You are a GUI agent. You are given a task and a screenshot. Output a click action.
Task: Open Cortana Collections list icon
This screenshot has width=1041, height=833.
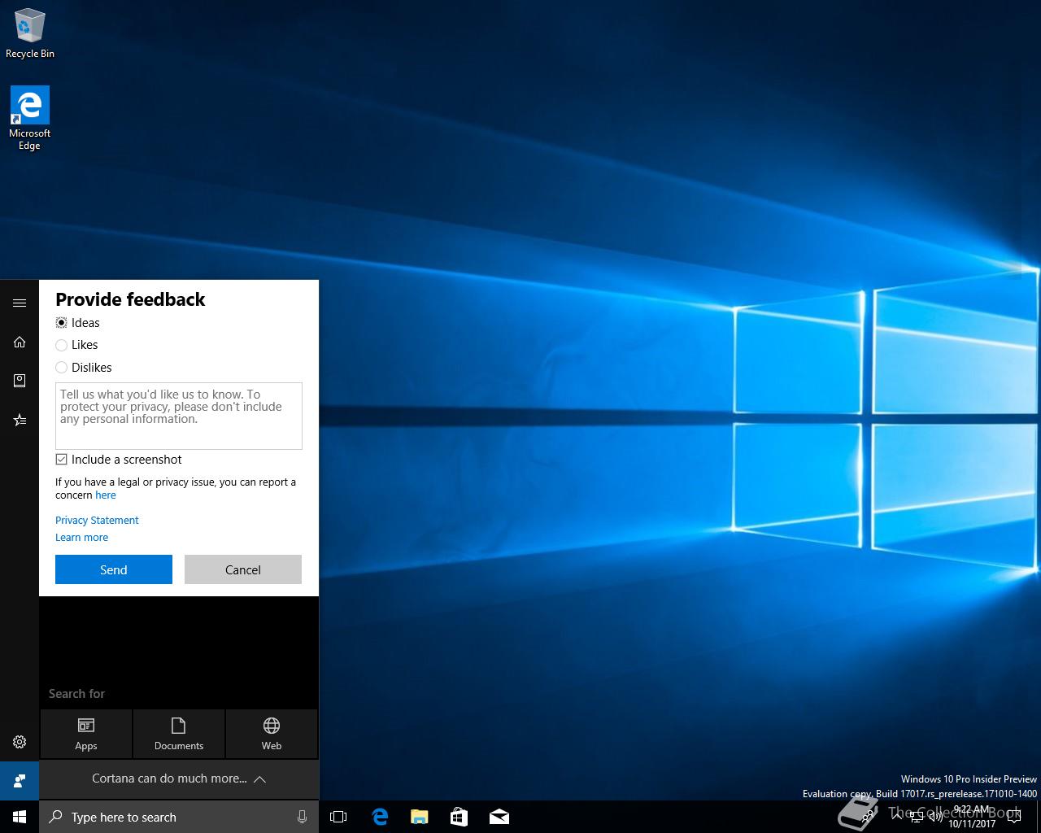point(20,420)
